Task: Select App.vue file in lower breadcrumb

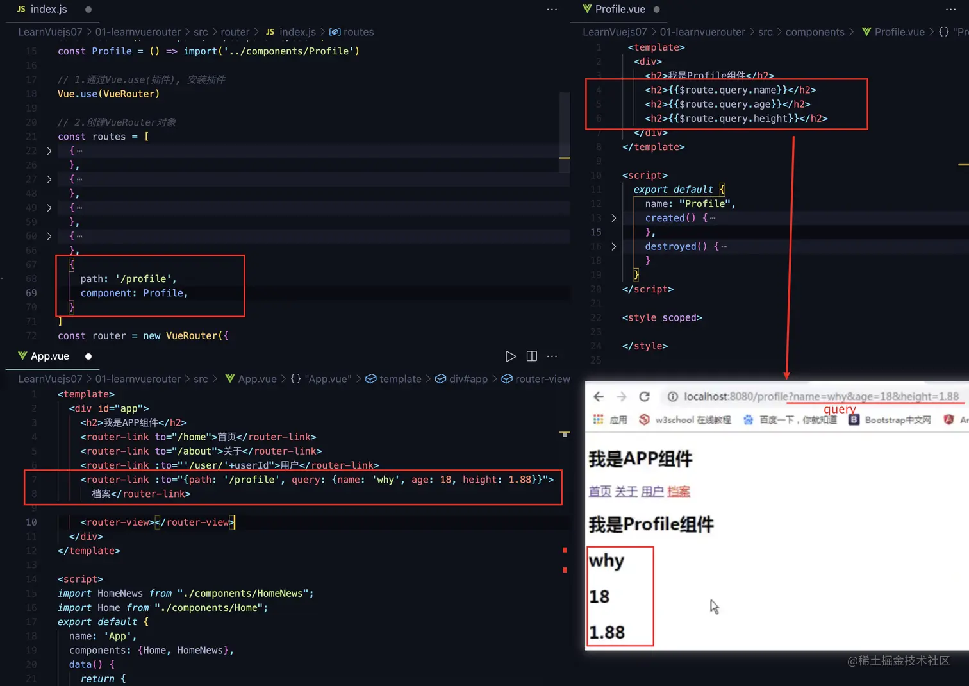Action: click(x=251, y=379)
